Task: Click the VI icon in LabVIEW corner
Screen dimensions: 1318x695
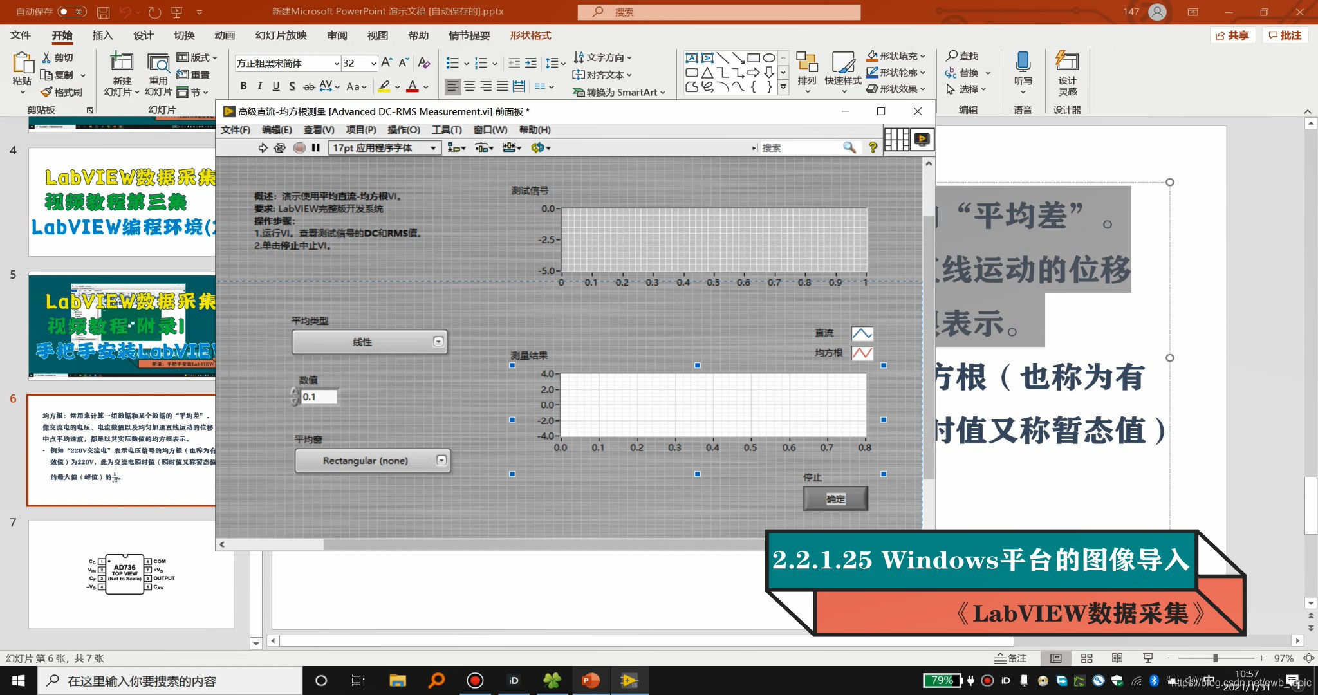Action: pos(922,139)
